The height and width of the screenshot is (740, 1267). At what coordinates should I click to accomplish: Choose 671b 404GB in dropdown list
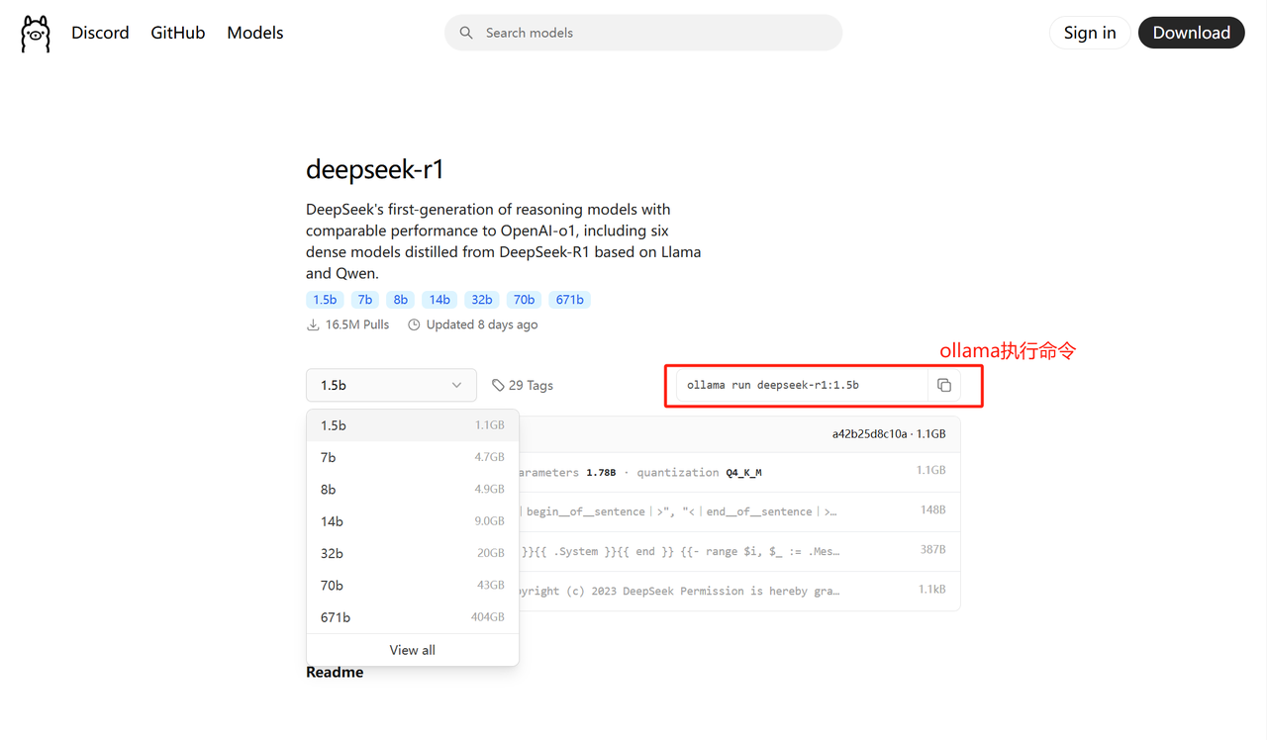click(413, 617)
